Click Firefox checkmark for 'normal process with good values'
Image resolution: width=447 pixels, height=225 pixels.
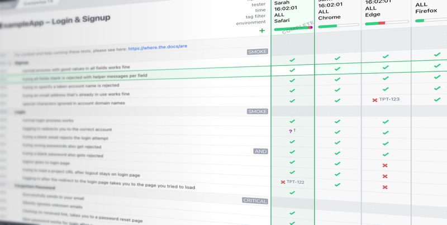tap(438, 54)
